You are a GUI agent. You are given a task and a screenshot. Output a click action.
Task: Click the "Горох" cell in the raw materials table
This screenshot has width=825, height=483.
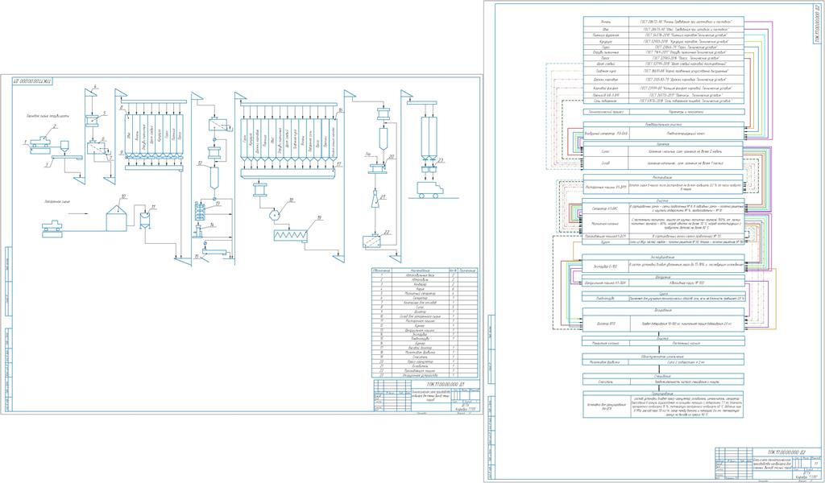pyautogui.click(x=606, y=47)
